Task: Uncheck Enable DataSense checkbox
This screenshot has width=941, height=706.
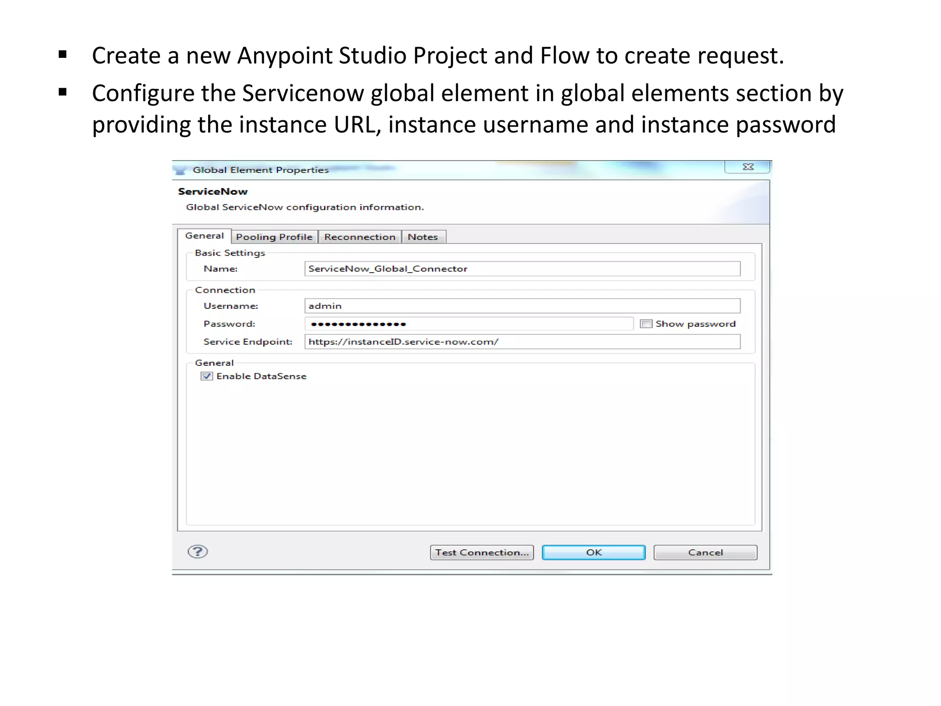Action: pyautogui.click(x=207, y=376)
